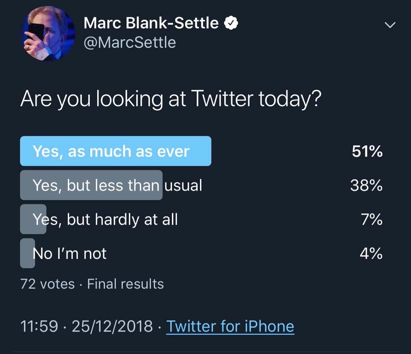Click the @MarcSettle handle
The width and height of the screenshot is (411, 354).
pyautogui.click(x=130, y=43)
